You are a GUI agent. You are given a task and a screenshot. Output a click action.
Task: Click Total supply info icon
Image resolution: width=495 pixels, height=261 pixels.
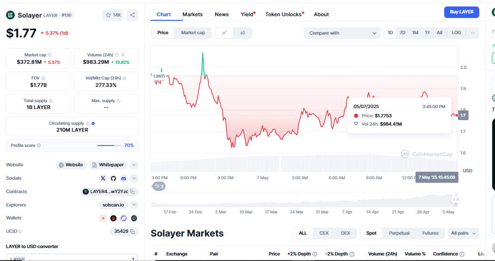(50, 101)
